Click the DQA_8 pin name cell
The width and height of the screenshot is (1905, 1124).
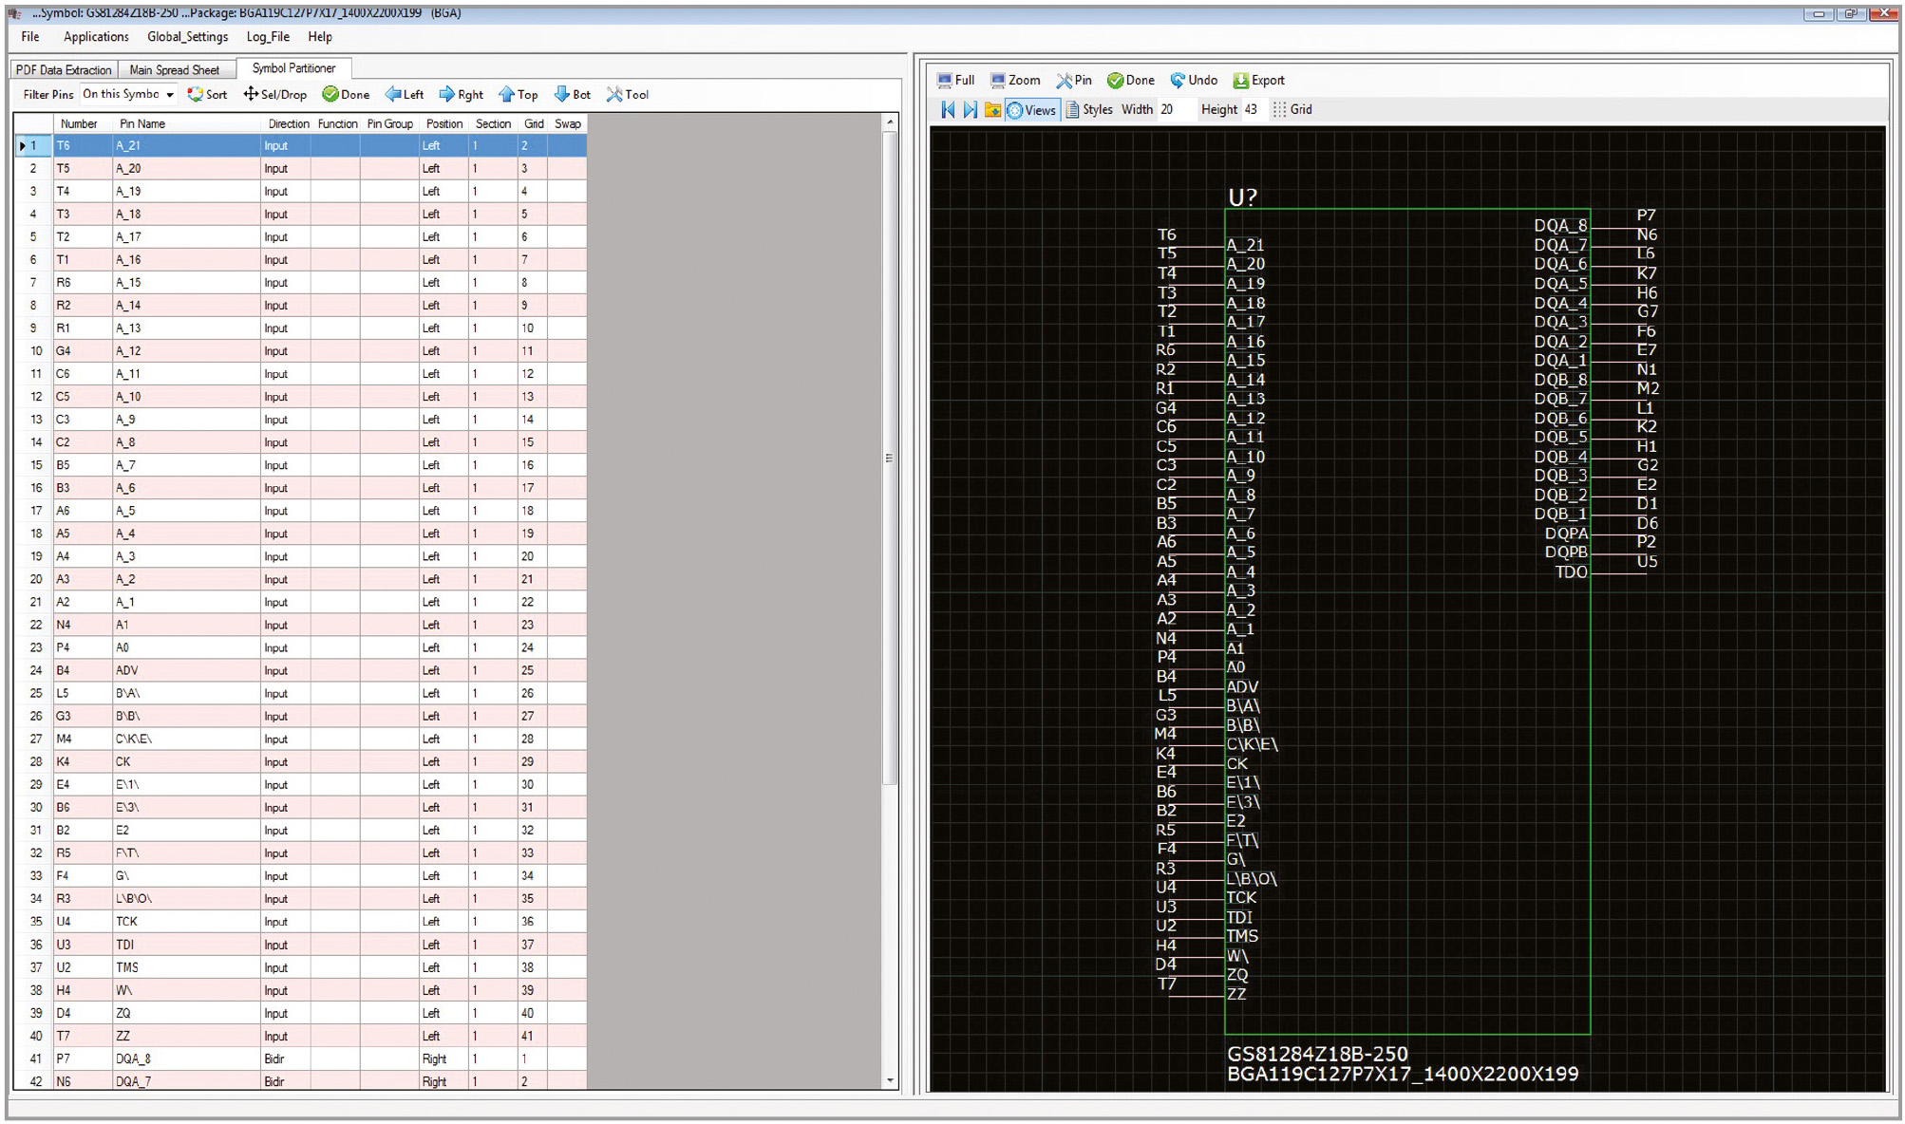click(x=186, y=1058)
